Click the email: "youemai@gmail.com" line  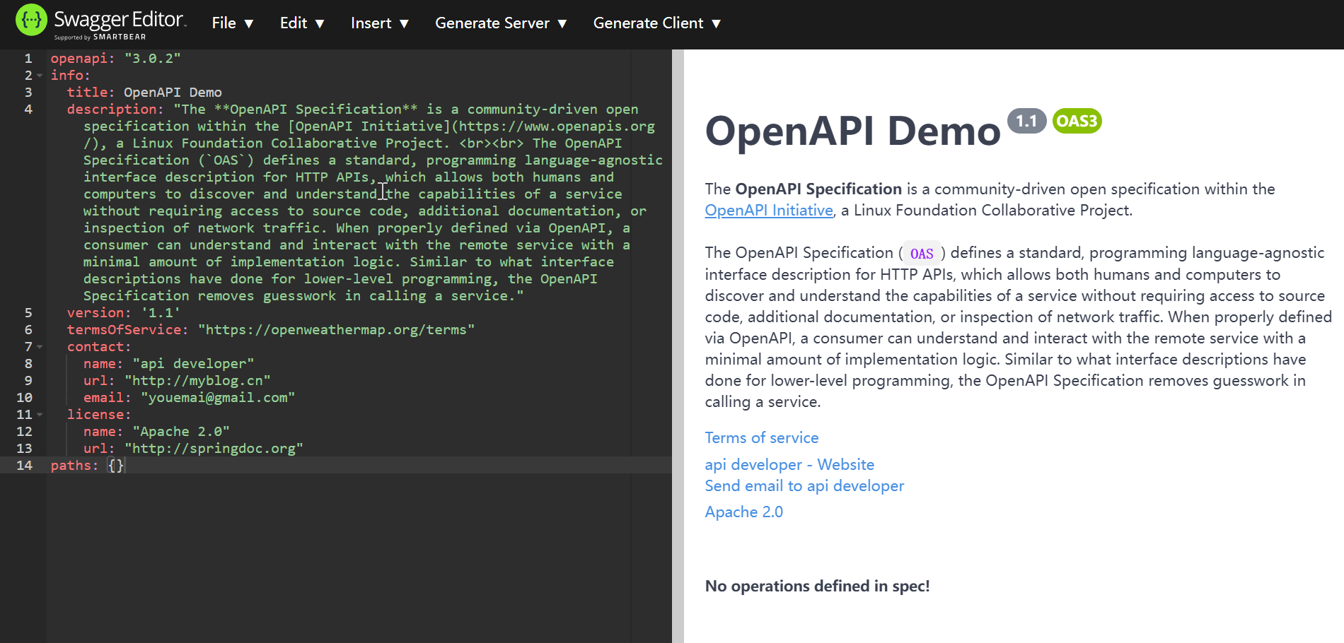(189, 398)
